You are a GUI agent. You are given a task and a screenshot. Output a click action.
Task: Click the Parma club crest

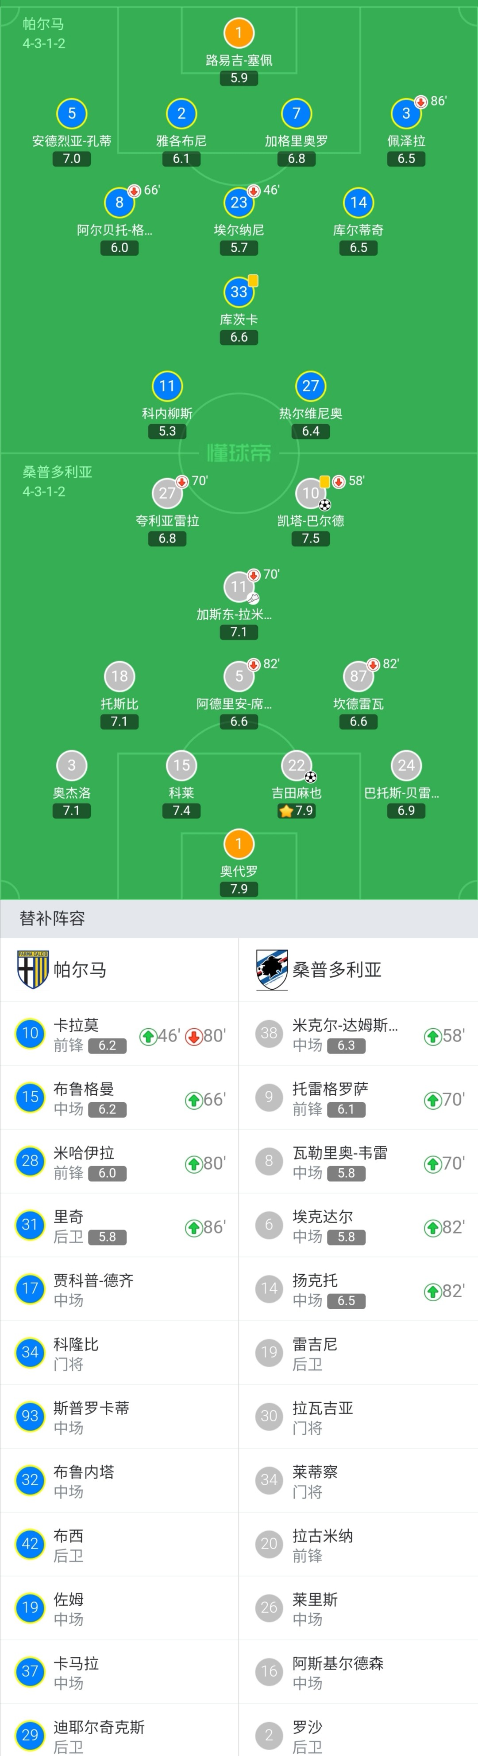click(x=32, y=969)
